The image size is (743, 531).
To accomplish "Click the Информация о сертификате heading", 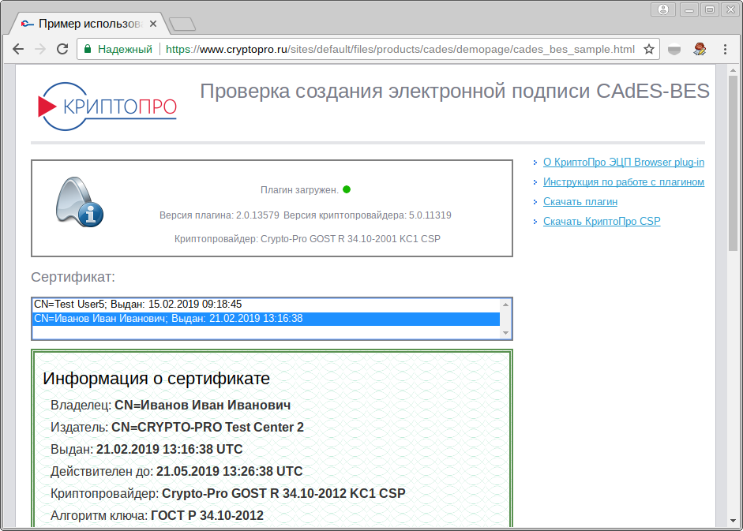I will [x=156, y=379].
